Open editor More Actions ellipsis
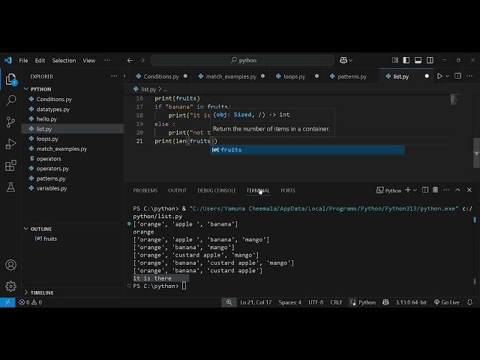The image size is (480, 360). (x=469, y=76)
